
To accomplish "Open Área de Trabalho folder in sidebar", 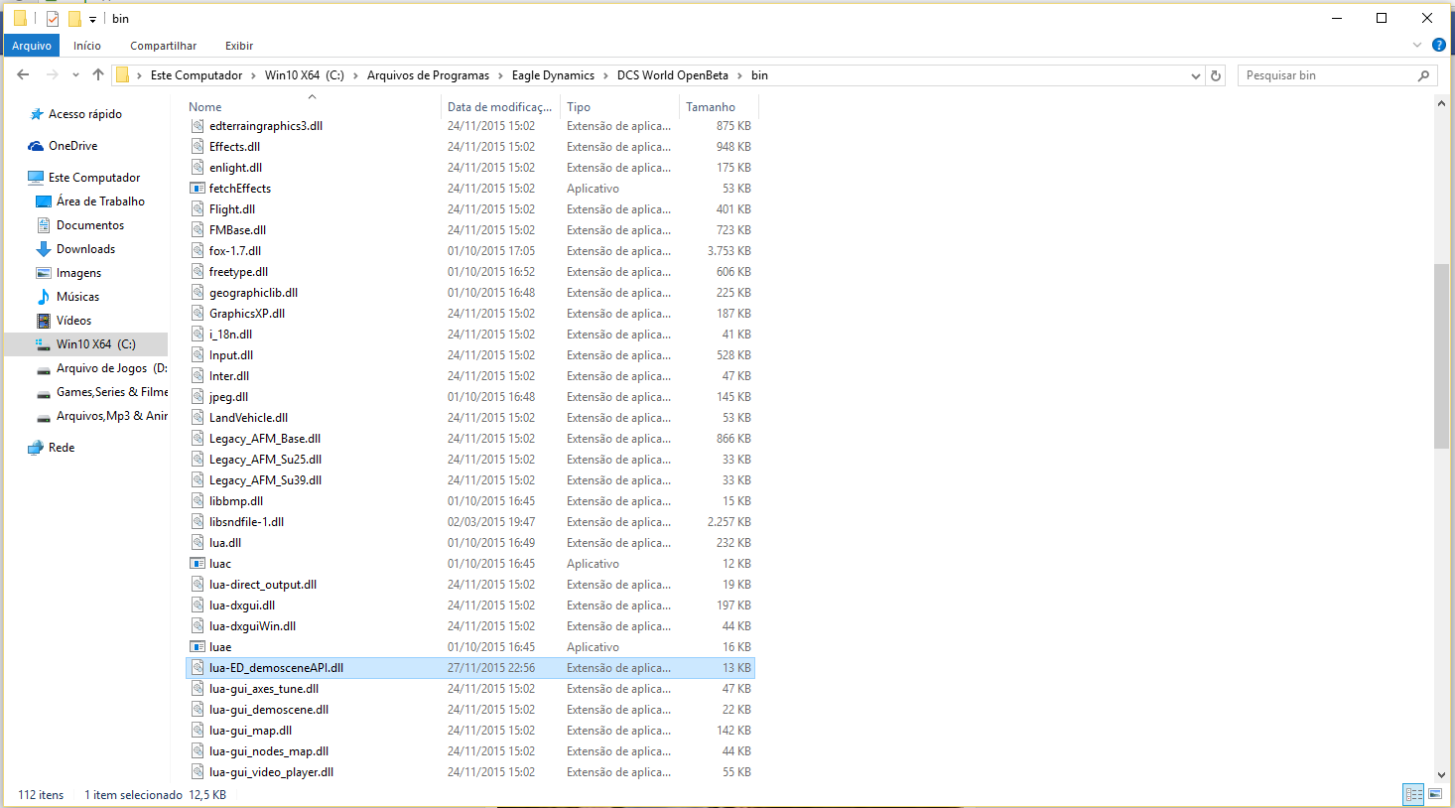I will coord(100,202).
